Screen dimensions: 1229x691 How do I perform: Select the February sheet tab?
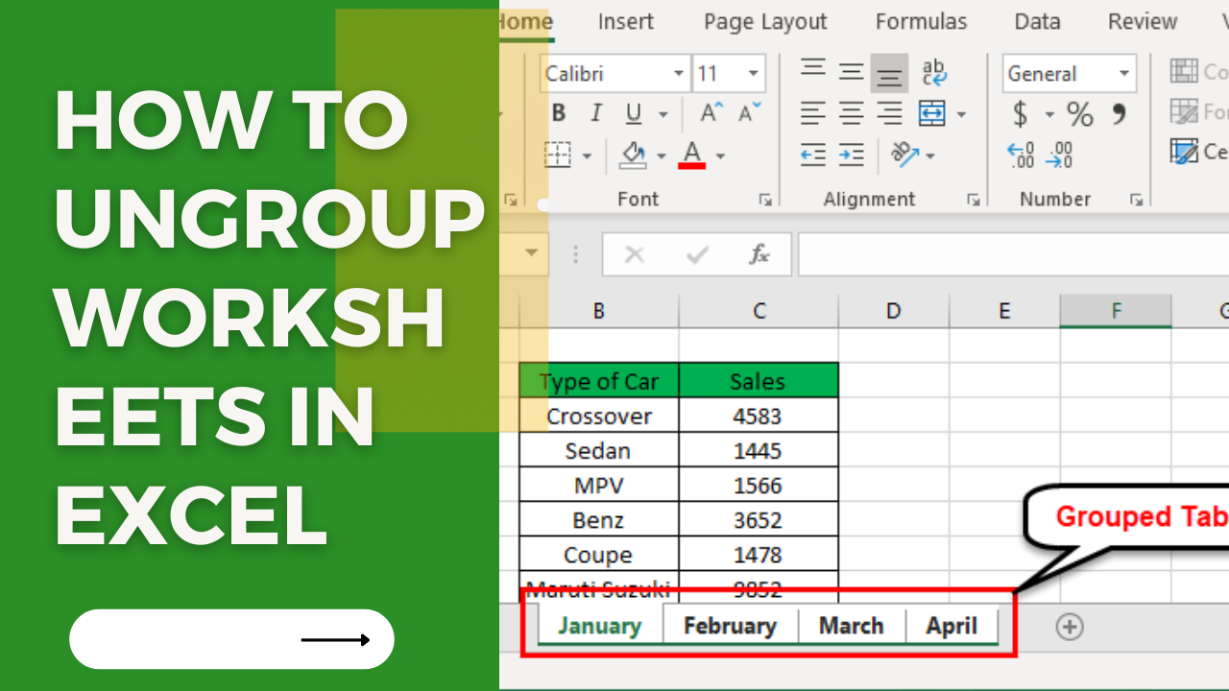coord(731,625)
